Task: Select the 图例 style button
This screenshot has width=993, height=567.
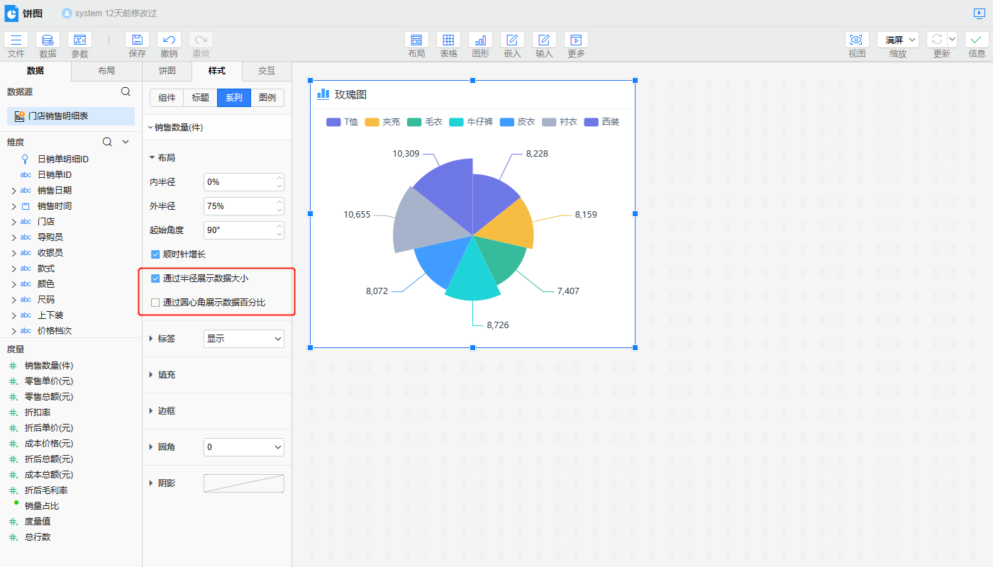Action: click(x=267, y=98)
